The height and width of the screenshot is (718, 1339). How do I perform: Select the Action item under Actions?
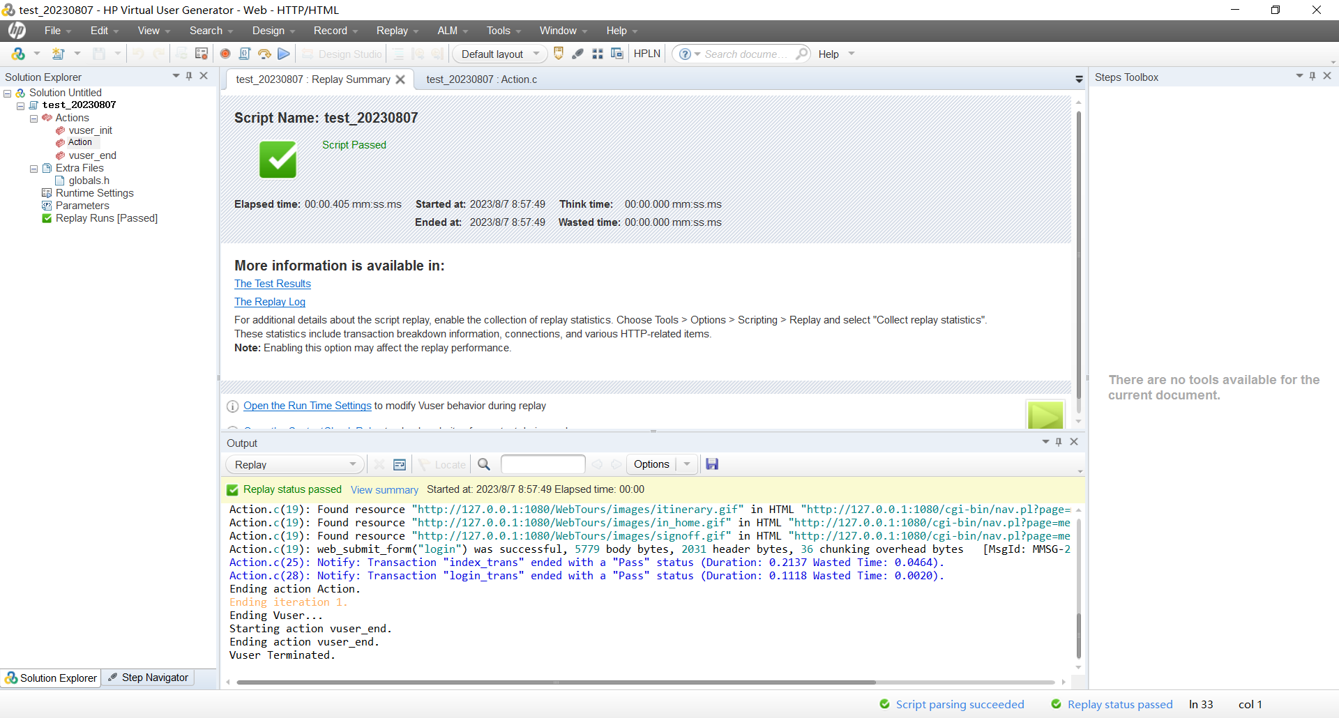(80, 142)
